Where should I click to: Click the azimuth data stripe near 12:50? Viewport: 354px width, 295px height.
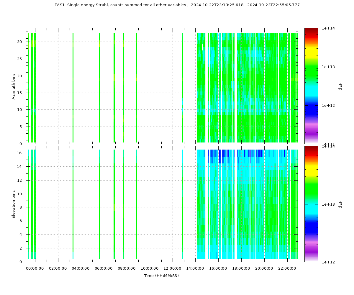[183, 88]
